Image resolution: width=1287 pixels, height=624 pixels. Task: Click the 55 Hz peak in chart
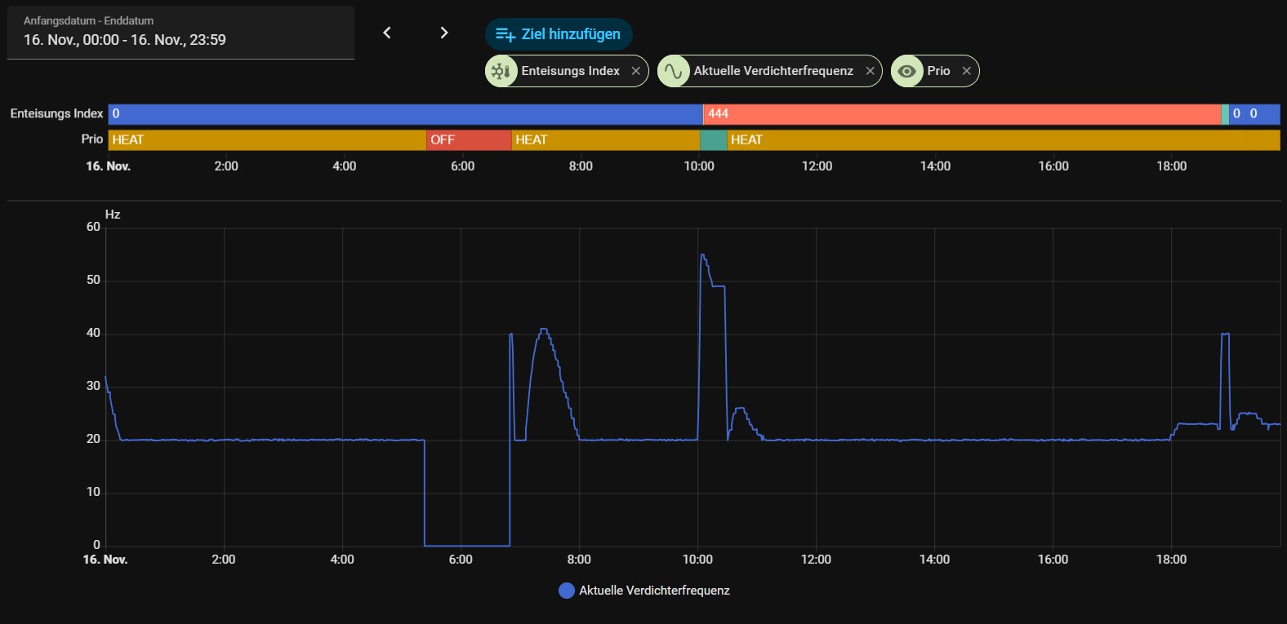tap(702, 255)
